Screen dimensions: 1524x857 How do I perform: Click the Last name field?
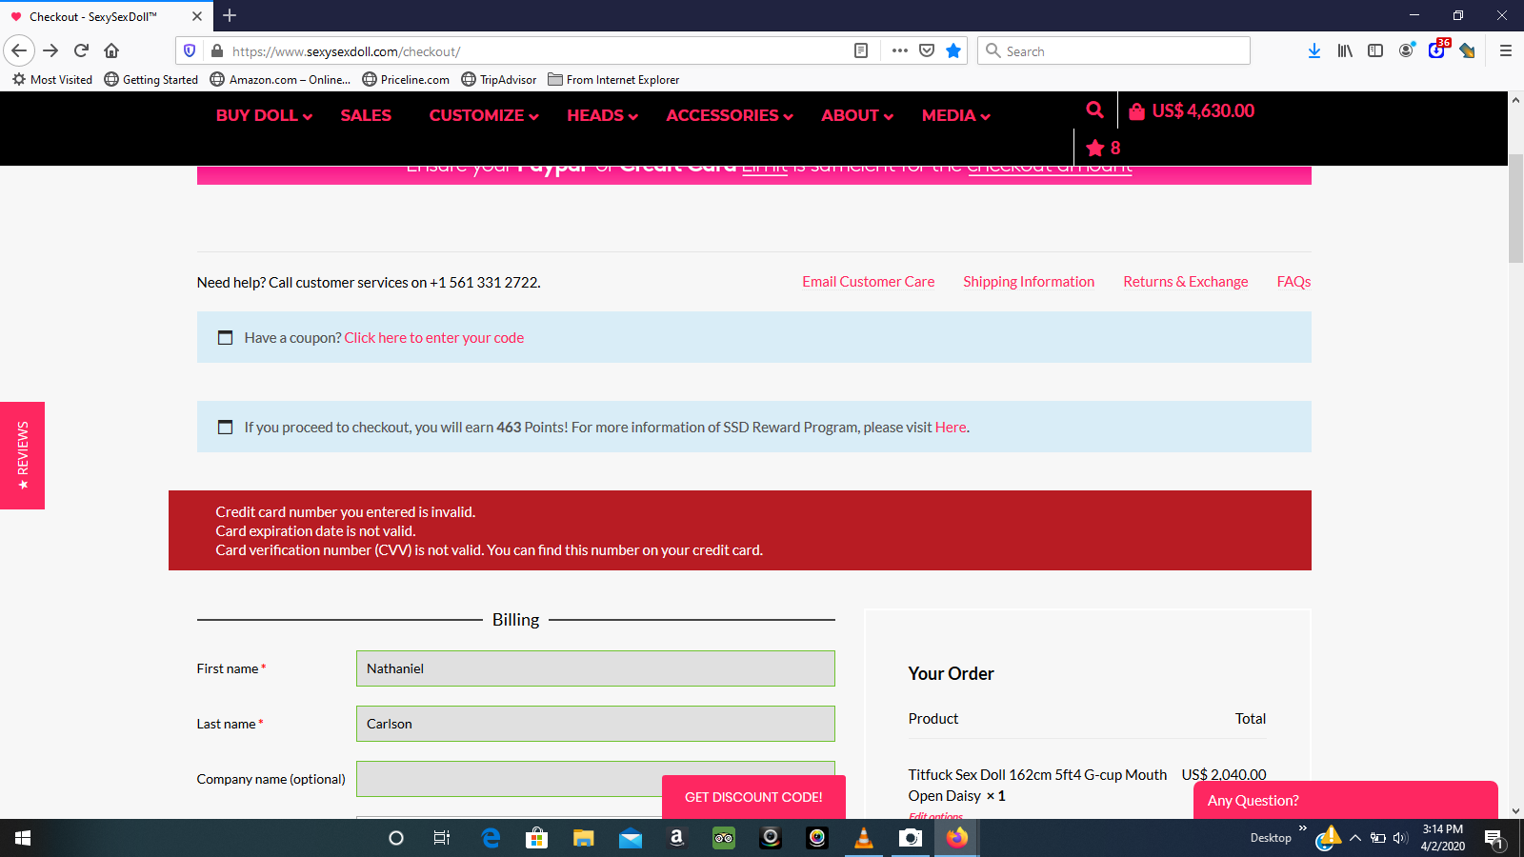click(595, 724)
